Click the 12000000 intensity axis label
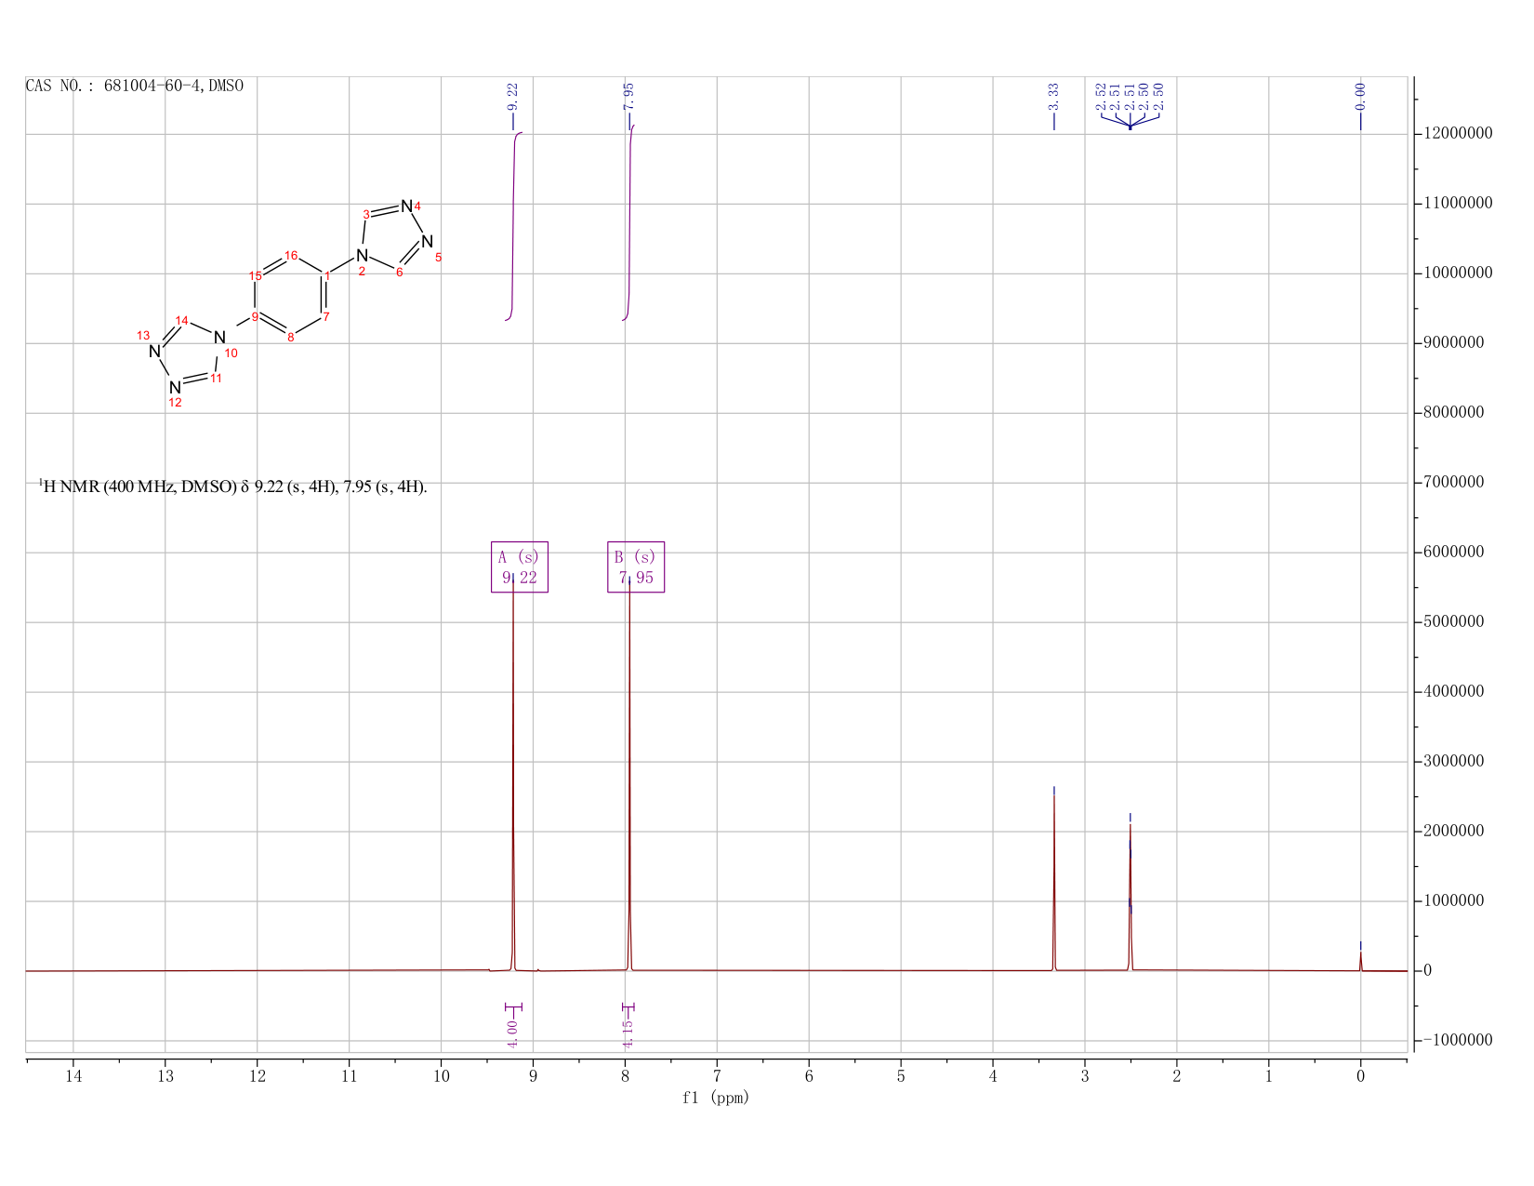This screenshot has width=1534, height=1186. (1458, 134)
